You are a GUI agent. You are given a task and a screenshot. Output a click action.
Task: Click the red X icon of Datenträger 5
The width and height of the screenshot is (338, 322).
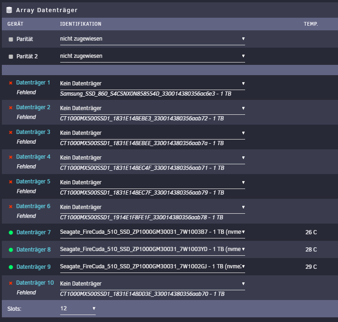coord(11,182)
